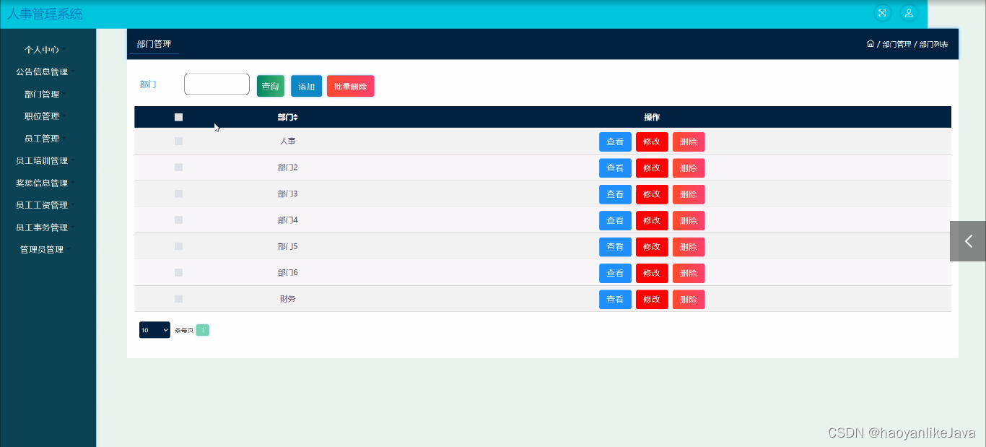Click 查看 for the 人事 row

click(x=615, y=142)
